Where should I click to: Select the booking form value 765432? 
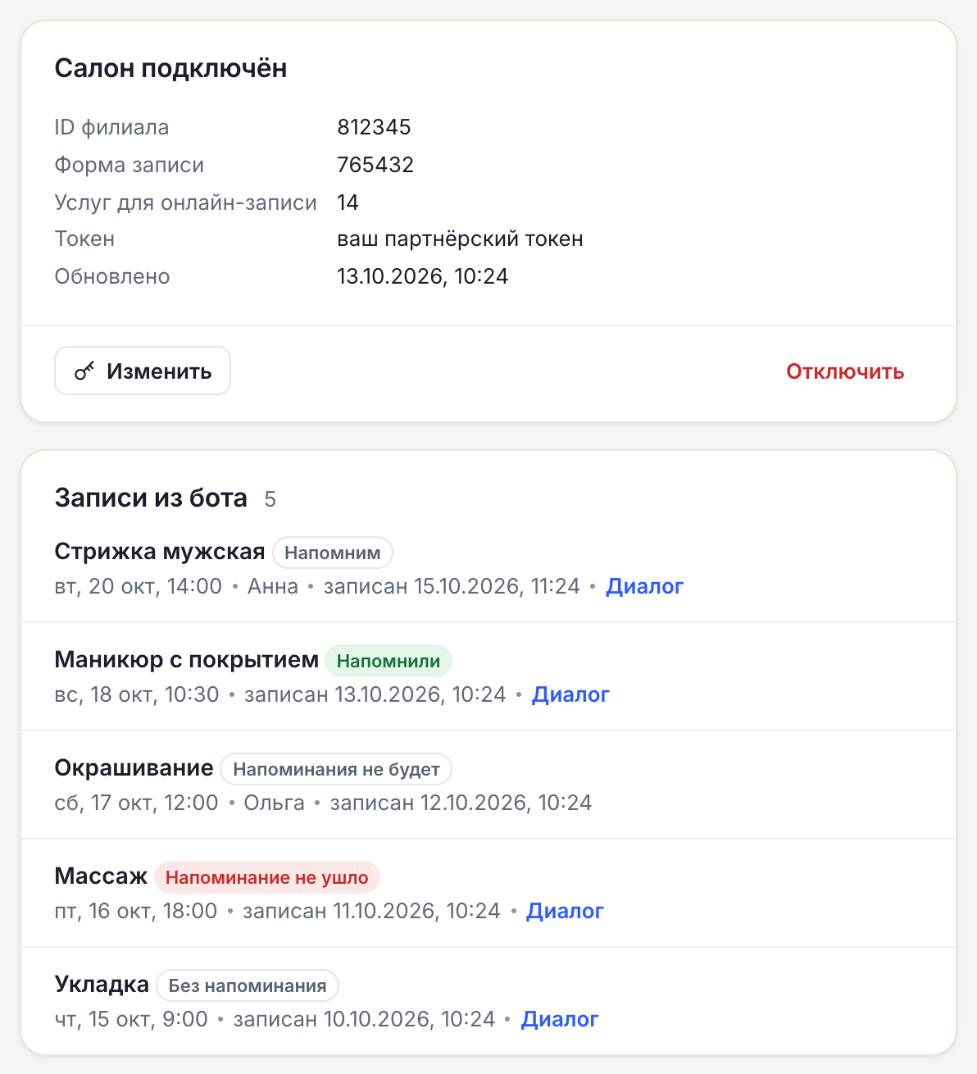click(375, 165)
